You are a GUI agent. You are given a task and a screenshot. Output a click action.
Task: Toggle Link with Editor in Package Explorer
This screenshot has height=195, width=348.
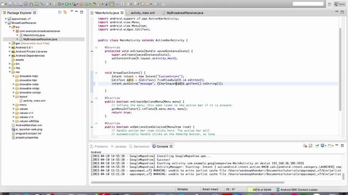pyautogui.click(x=65, y=12)
